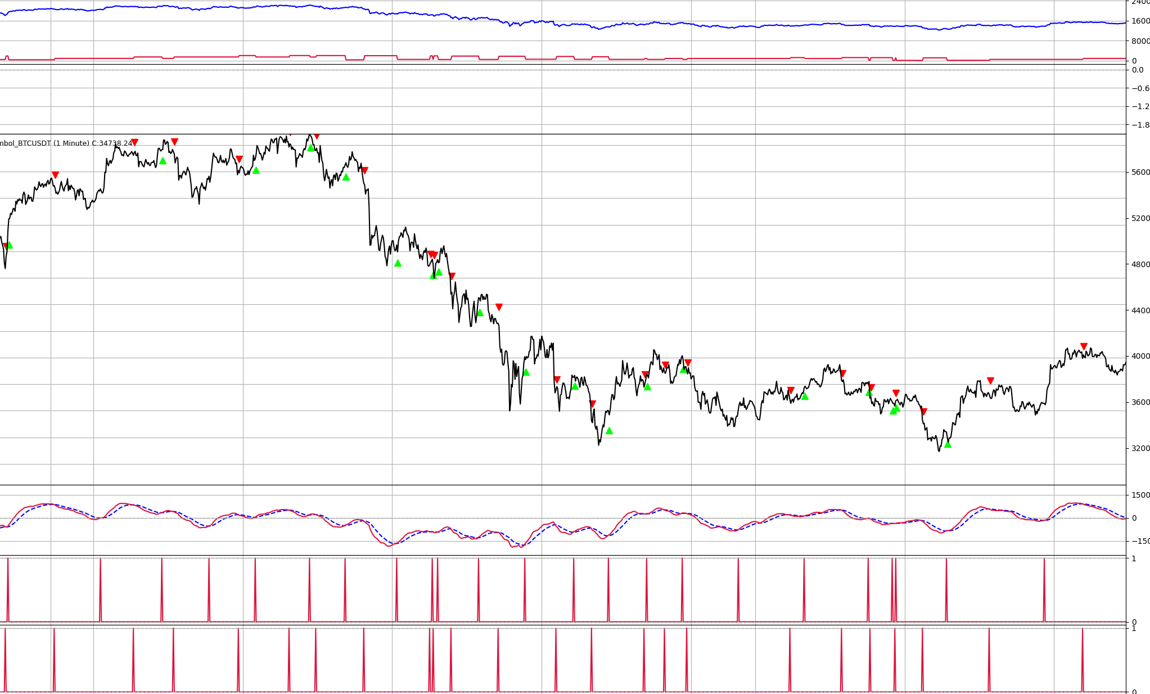
Task: Click the -0.6 axis label in the second panel
Action: 1140,88
